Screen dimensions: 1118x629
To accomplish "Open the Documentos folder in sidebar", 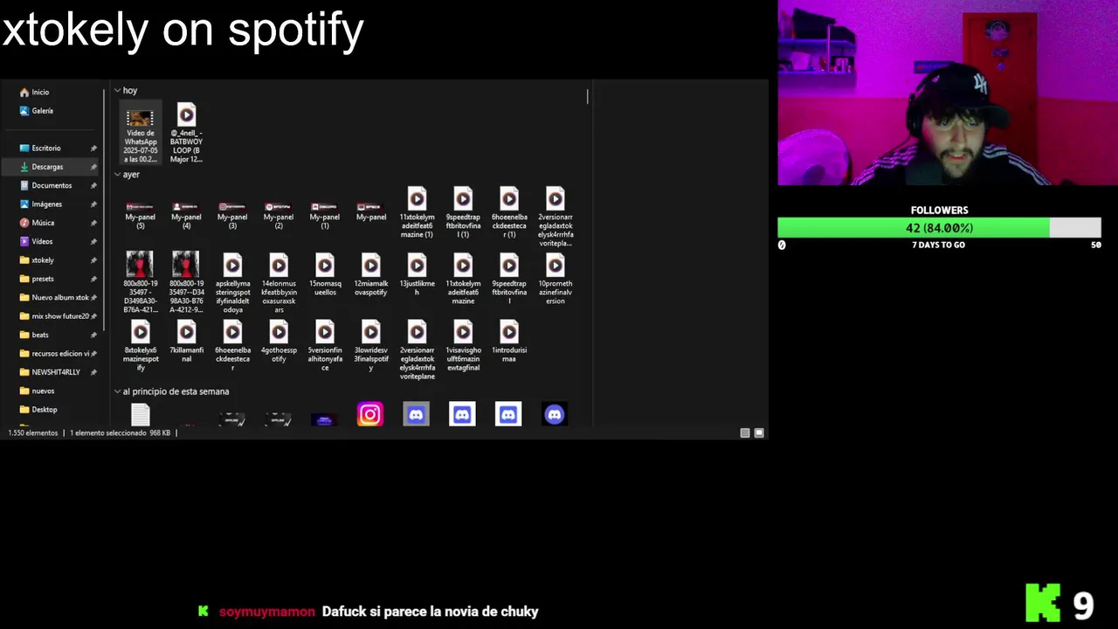I will click(50, 185).
